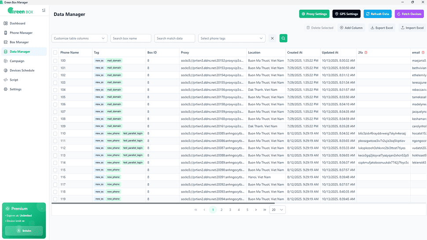Open the page size dropdown showing 20
The image size is (427, 240).
(277, 210)
